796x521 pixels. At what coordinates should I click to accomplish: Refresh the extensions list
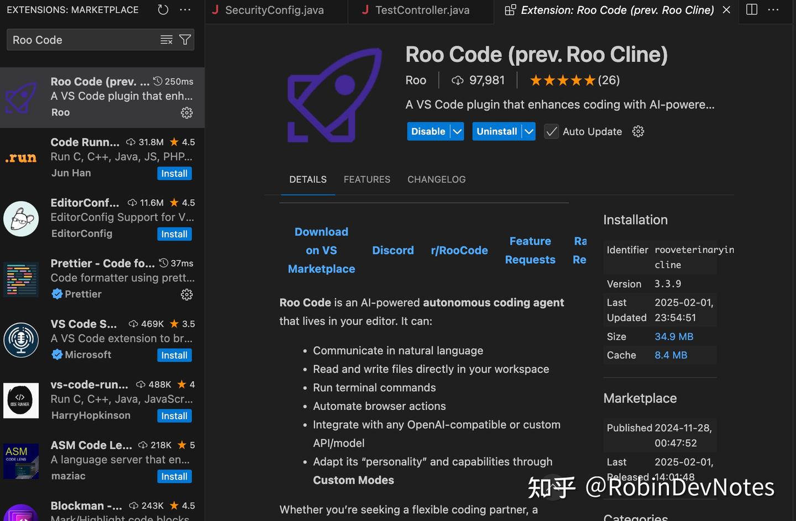point(162,9)
